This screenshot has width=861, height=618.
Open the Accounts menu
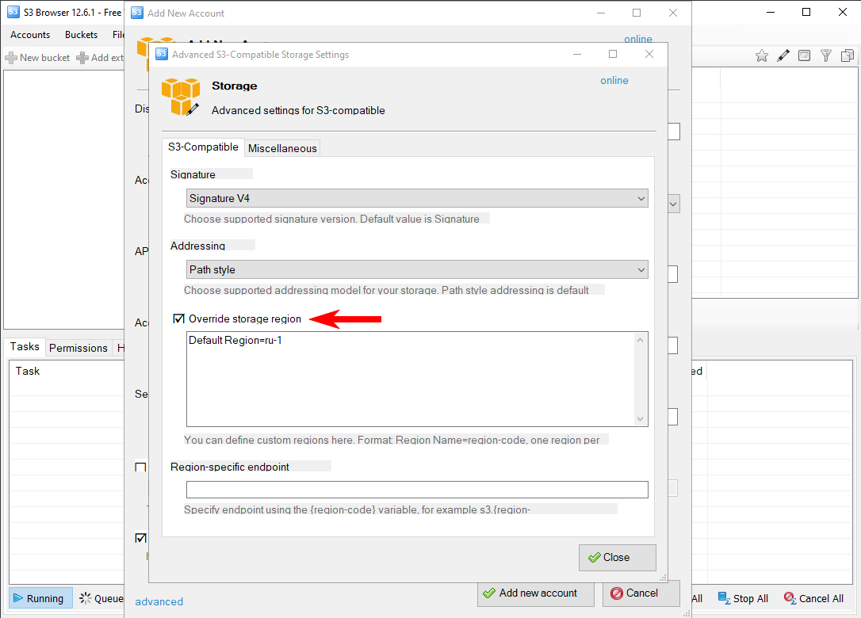[30, 35]
